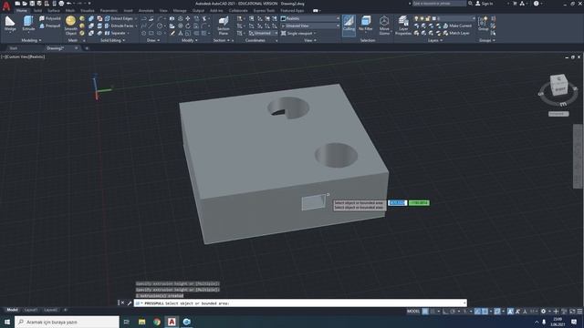Select the Group tool
Screen dimensions: 584x328
(x=483, y=24)
